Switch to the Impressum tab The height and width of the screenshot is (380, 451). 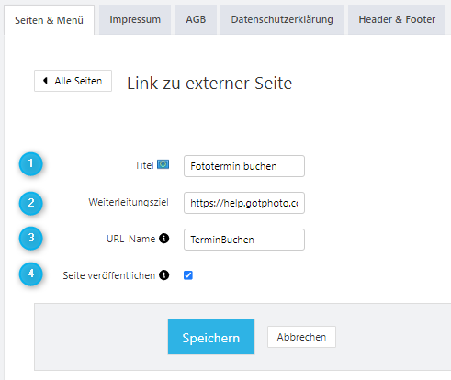135,19
